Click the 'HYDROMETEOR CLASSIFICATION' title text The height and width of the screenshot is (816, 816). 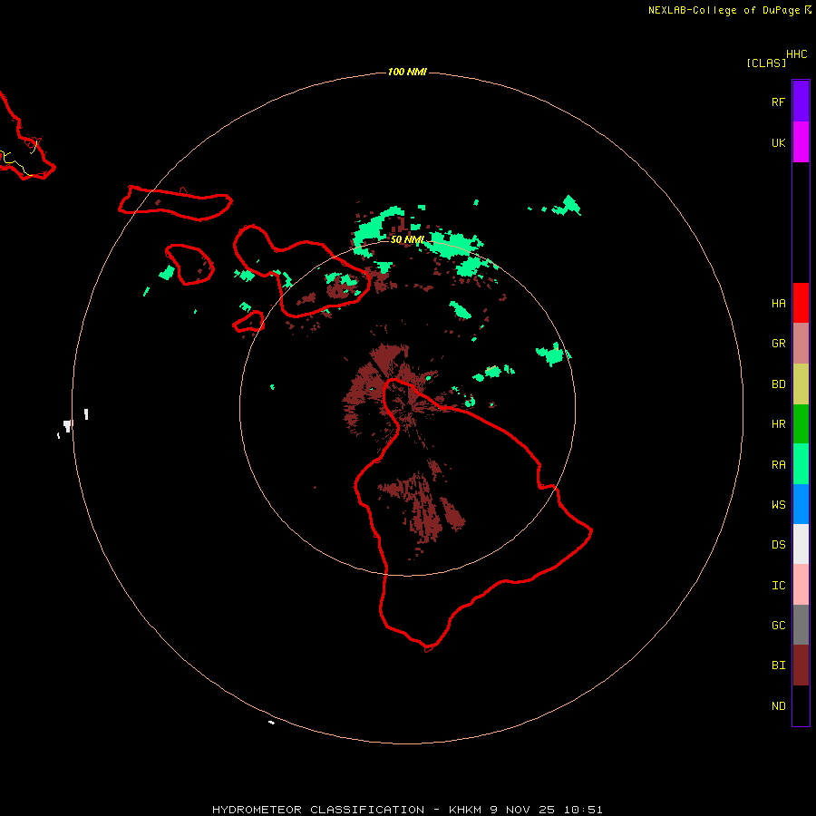[x=318, y=810]
